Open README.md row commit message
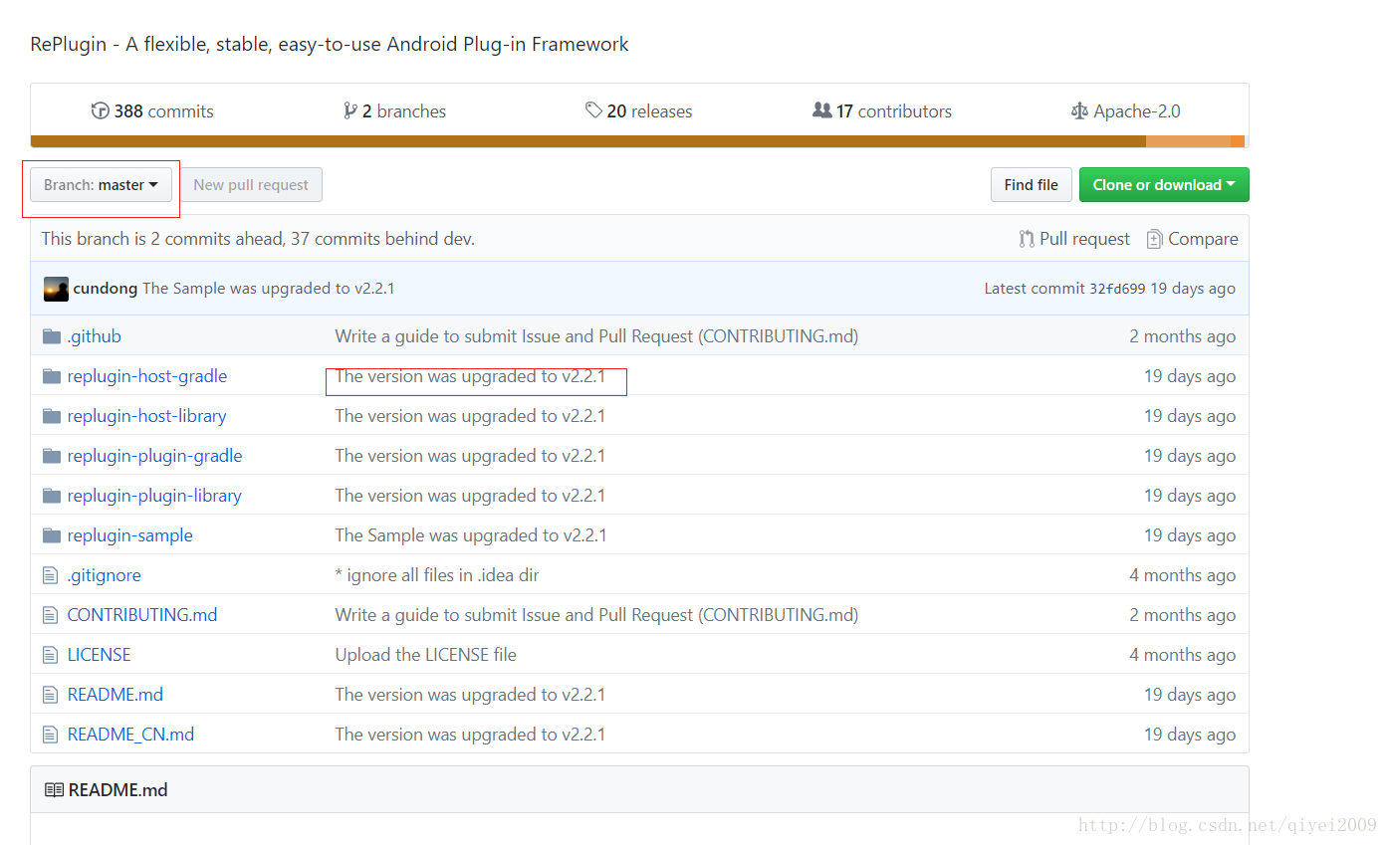 point(470,695)
